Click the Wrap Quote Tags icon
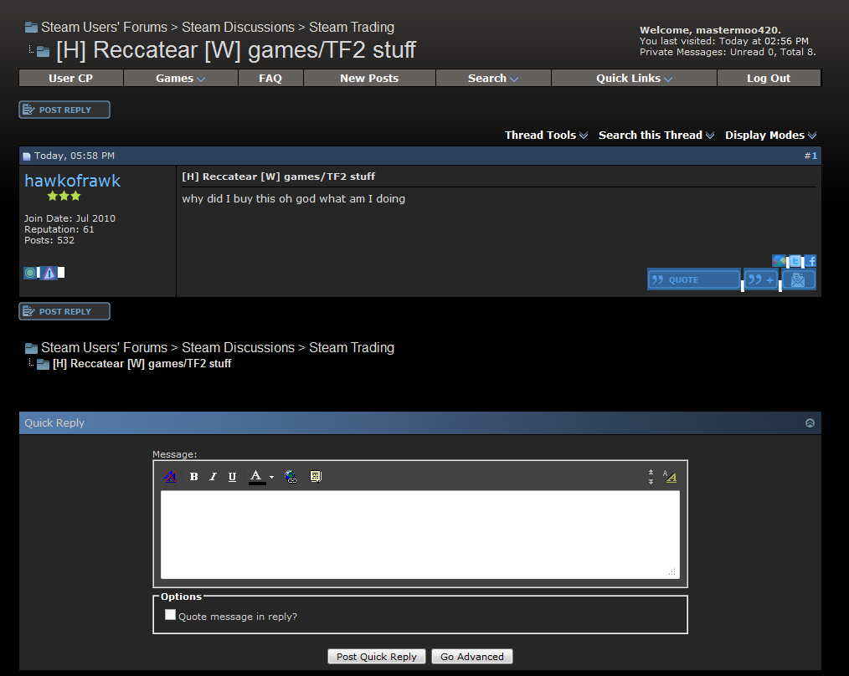 (316, 476)
